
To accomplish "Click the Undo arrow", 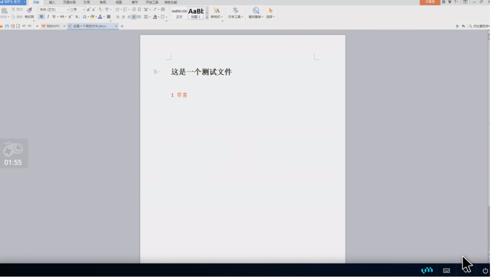I will pyautogui.click(x=24, y=26).
